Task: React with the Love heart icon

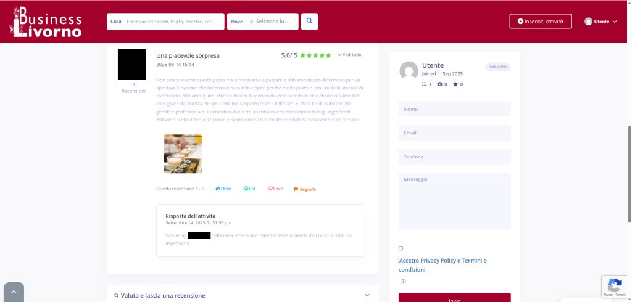Action: click(x=275, y=189)
